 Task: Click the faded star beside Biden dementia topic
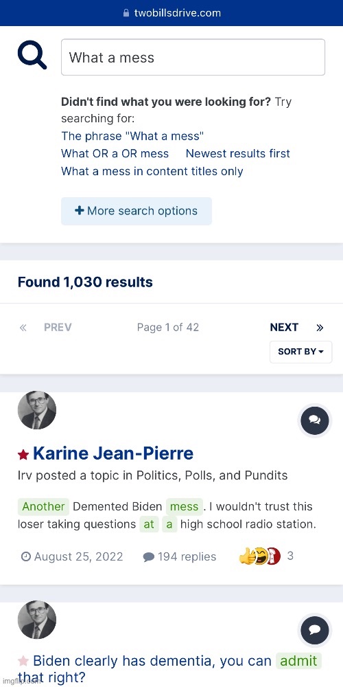coord(23,661)
